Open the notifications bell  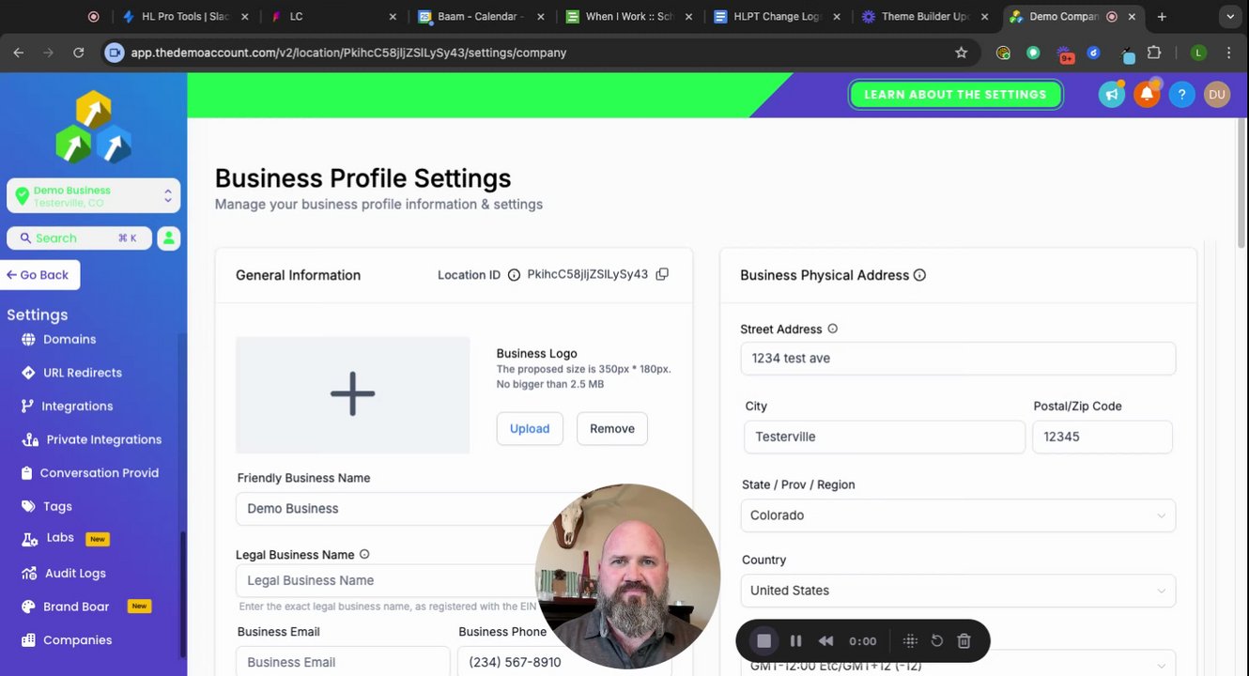pos(1146,94)
